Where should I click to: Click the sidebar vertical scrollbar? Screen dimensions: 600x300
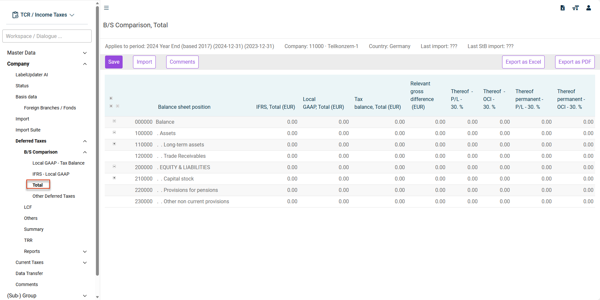(97, 141)
